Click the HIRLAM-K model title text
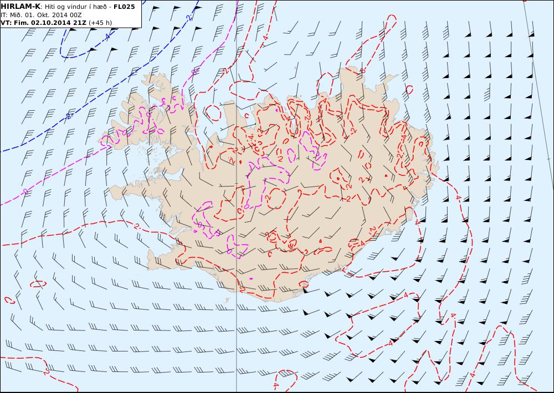The image size is (554, 393). point(20,7)
